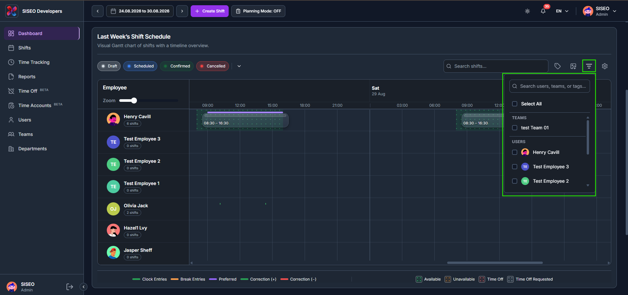Image resolution: width=628 pixels, height=295 pixels.
Task: Toggle the filter list icon
Action: point(589,66)
